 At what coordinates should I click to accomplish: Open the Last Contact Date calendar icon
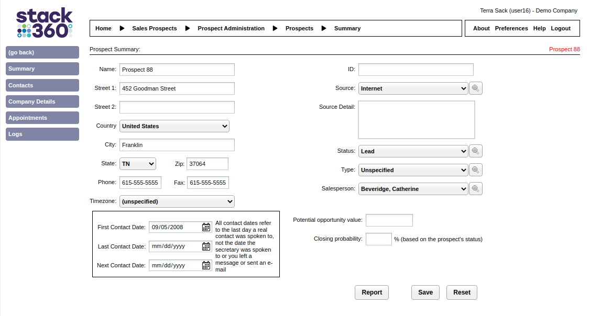(206, 246)
